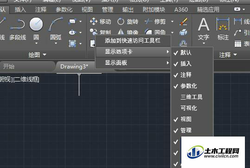Click the linear dimension icon

(238, 21)
